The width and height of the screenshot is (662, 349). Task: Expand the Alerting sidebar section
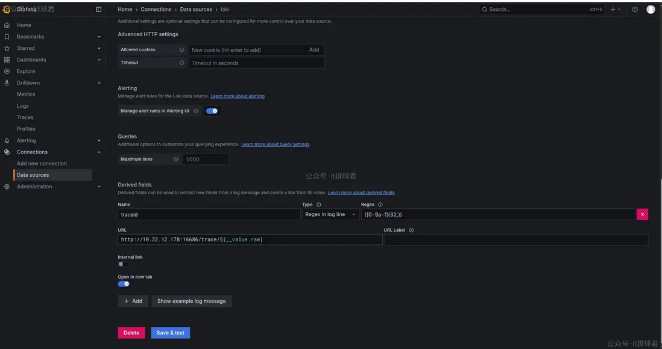click(99, 140)
